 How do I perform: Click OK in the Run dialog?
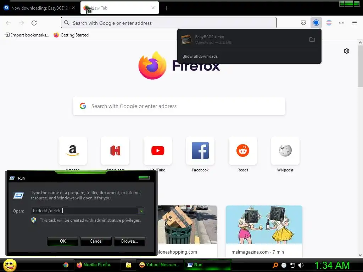[63, 241]
